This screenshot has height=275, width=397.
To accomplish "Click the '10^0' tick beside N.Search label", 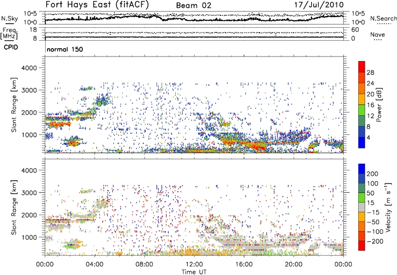I will (358, 22).
